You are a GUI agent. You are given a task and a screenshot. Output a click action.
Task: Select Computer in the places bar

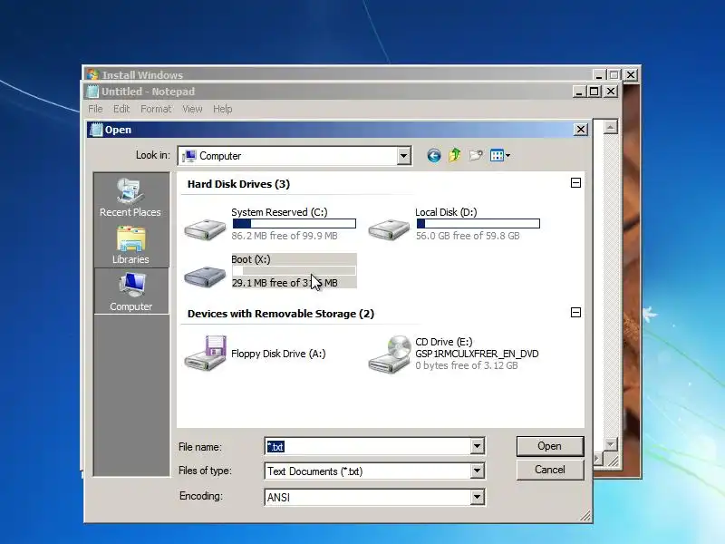(x=131, y=291)
